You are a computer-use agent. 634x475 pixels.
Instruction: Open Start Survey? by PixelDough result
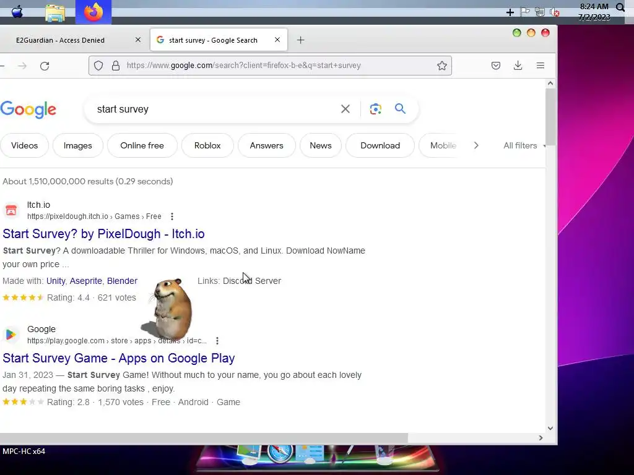pos(103,234)
